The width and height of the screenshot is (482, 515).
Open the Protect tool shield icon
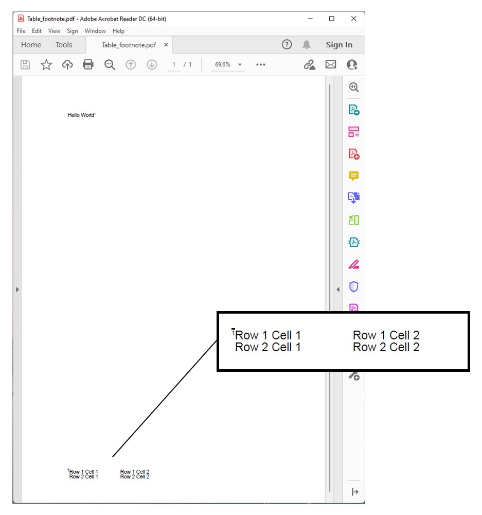[353, 286]
